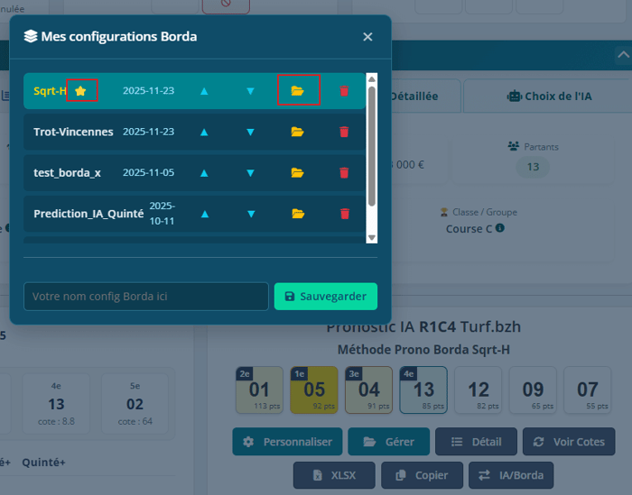Viewport: 632px width, 495px height.
Task: Click the Partants count 13 badge
Action: coord(533,167)
